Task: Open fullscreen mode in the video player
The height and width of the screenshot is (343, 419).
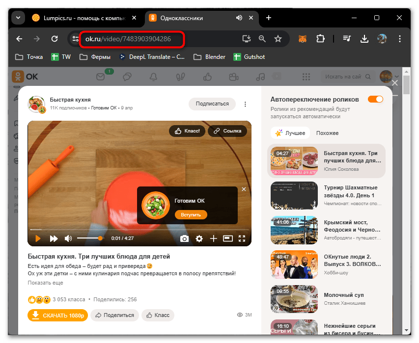Action: tap(242, 238)
